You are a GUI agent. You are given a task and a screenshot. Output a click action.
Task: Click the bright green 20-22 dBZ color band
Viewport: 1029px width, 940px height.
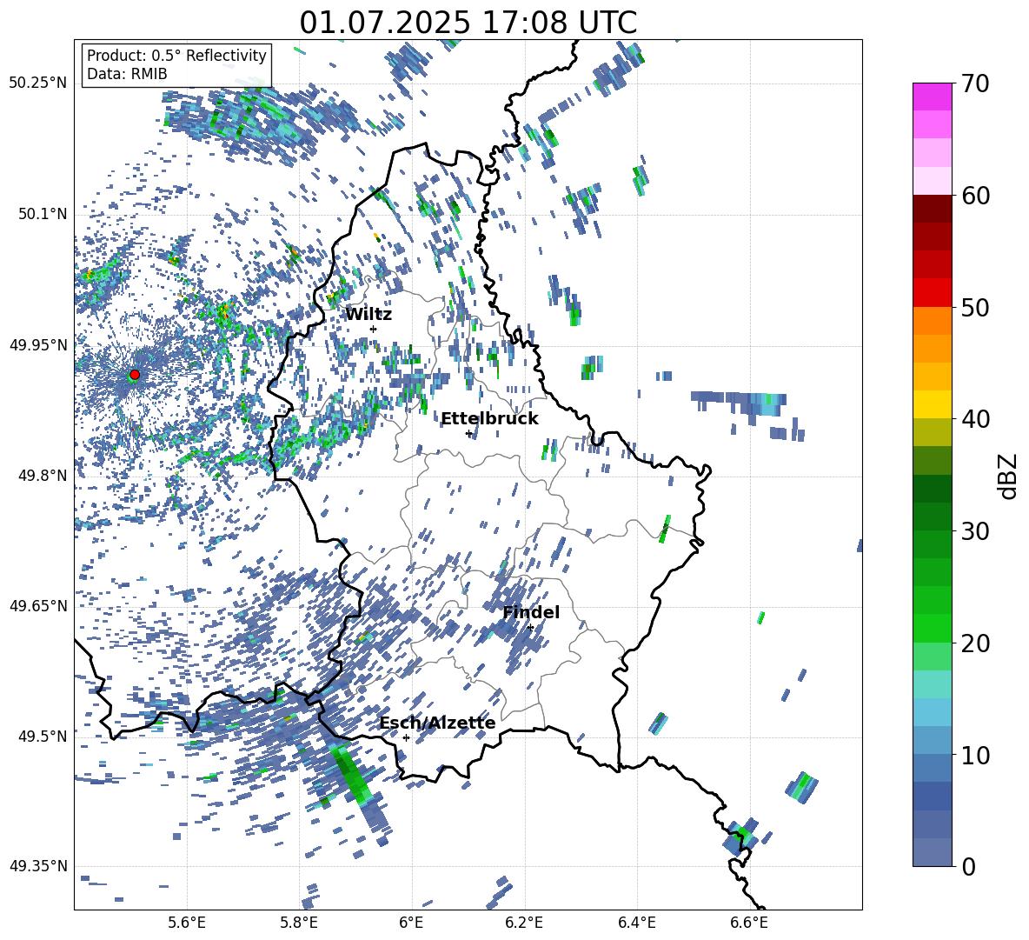coord(932,628)
